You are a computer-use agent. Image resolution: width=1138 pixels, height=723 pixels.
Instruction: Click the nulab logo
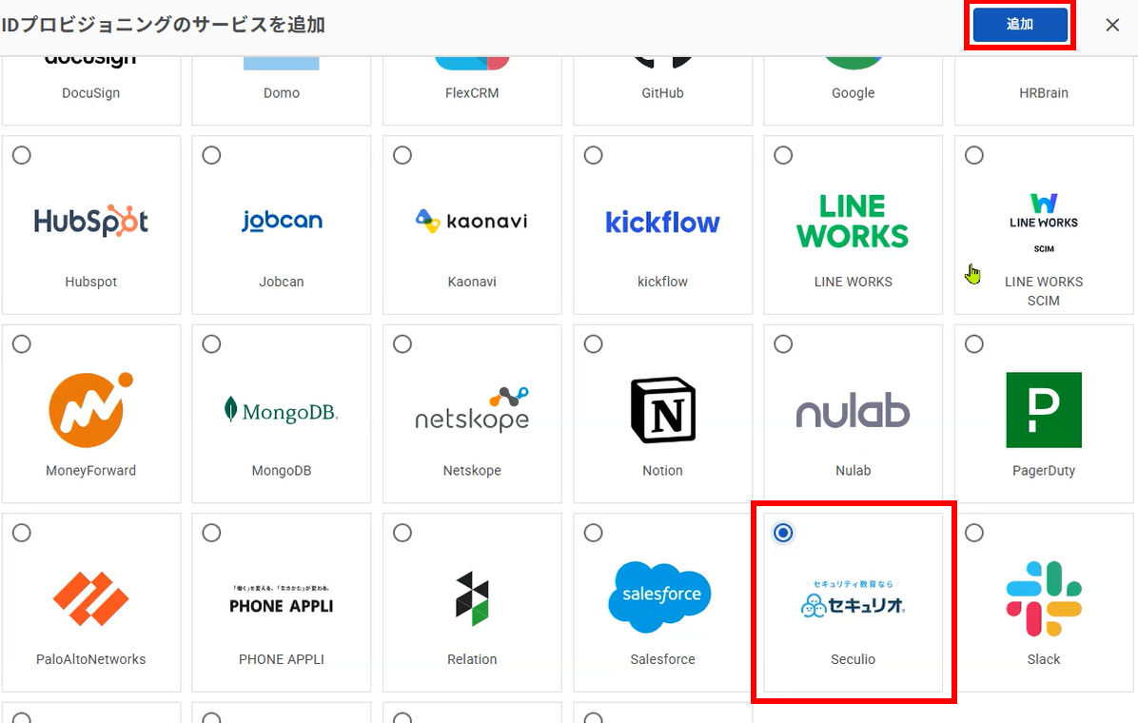point(853,411)
